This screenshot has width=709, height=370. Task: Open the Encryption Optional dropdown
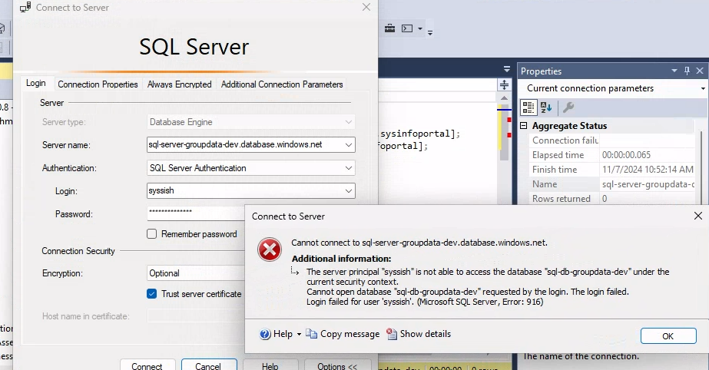[x=196, y=273]
